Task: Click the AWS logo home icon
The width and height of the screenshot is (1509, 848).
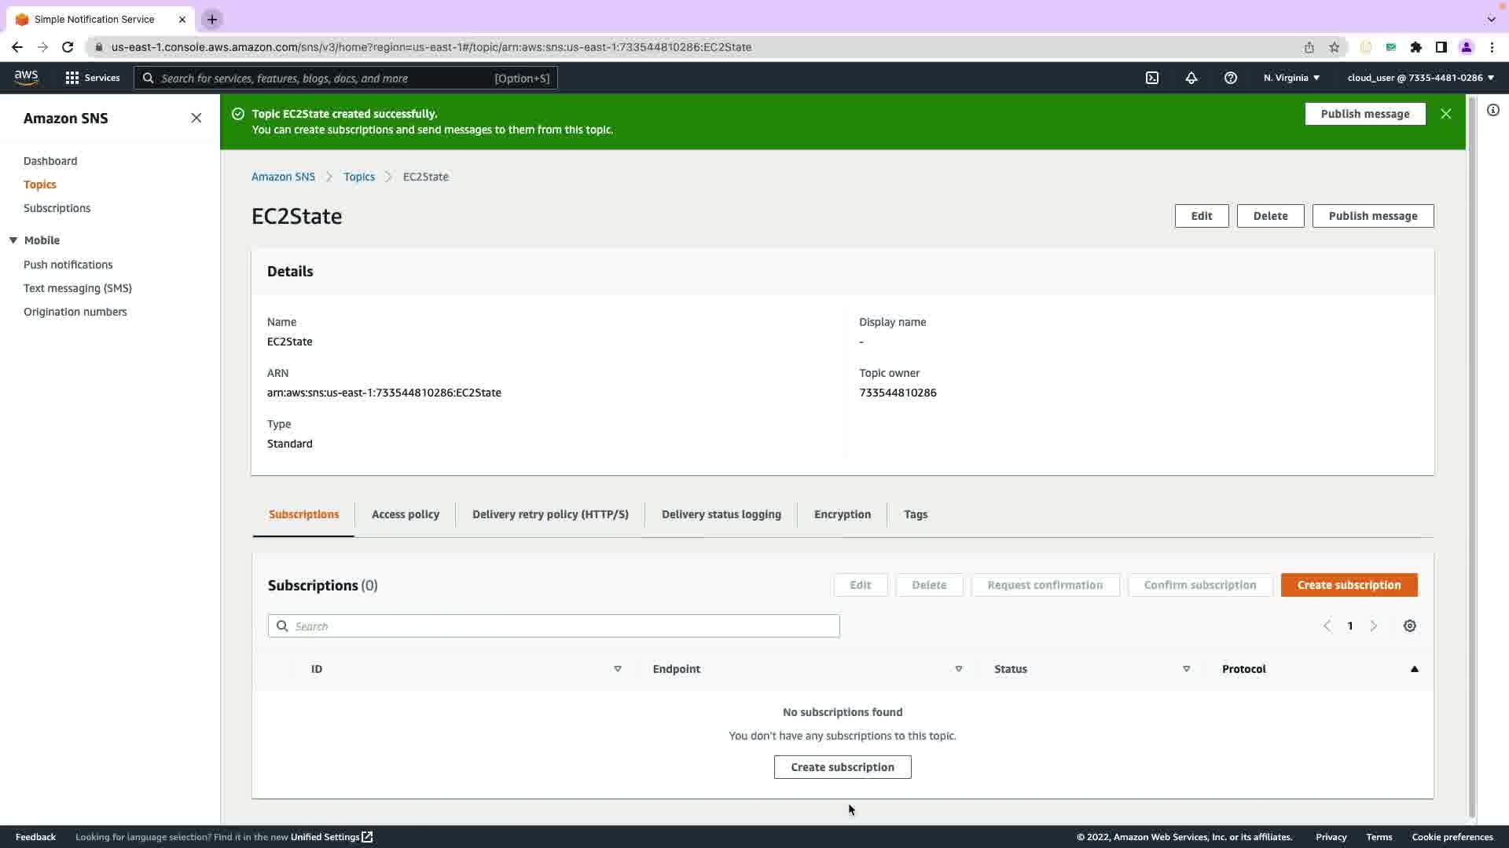Action: click(x=26, y=77)
